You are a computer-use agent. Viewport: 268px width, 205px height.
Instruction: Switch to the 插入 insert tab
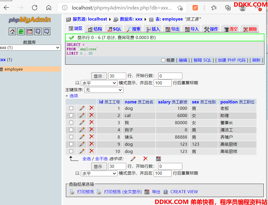(x=153, y=29)
